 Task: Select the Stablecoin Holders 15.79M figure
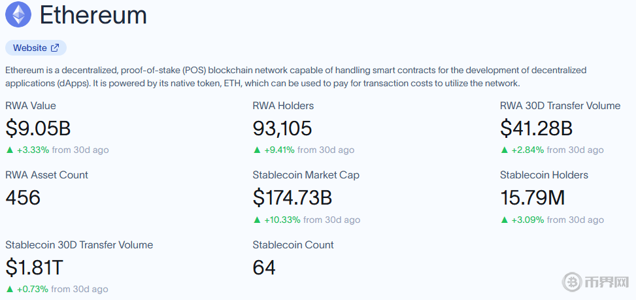tap(532, 197)
